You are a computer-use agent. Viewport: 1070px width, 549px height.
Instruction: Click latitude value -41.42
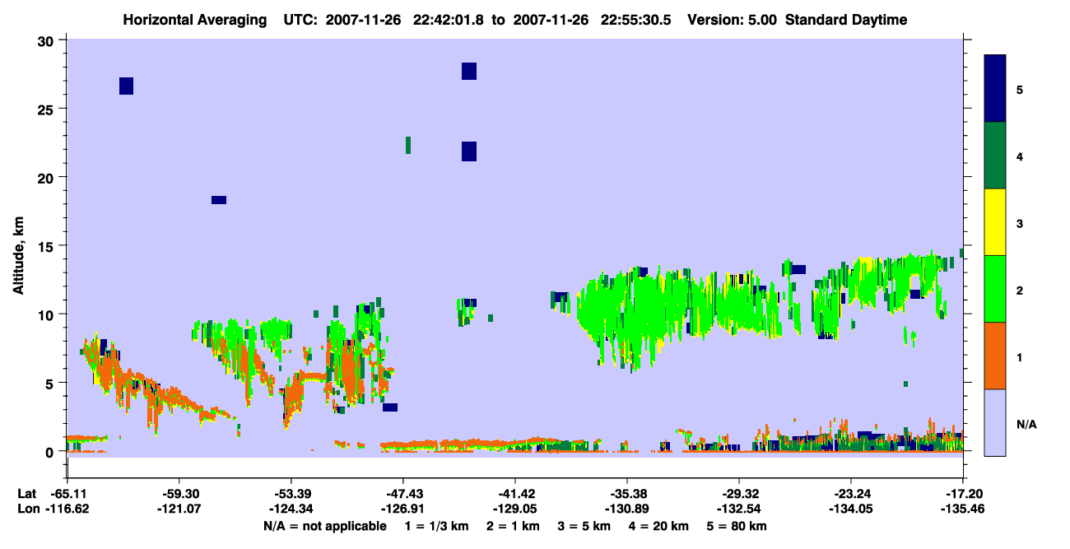click(514, 493)
